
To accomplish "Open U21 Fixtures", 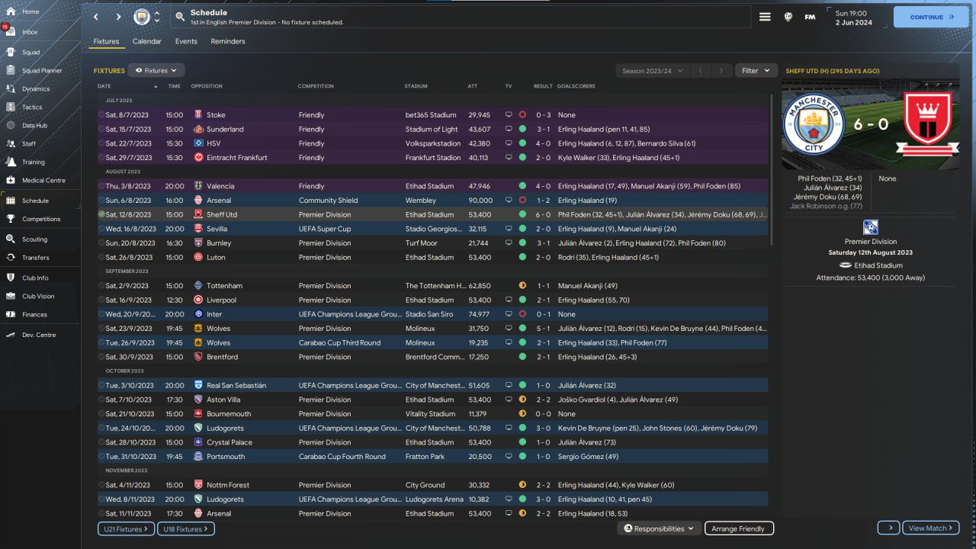I will (x=126, y=528).
